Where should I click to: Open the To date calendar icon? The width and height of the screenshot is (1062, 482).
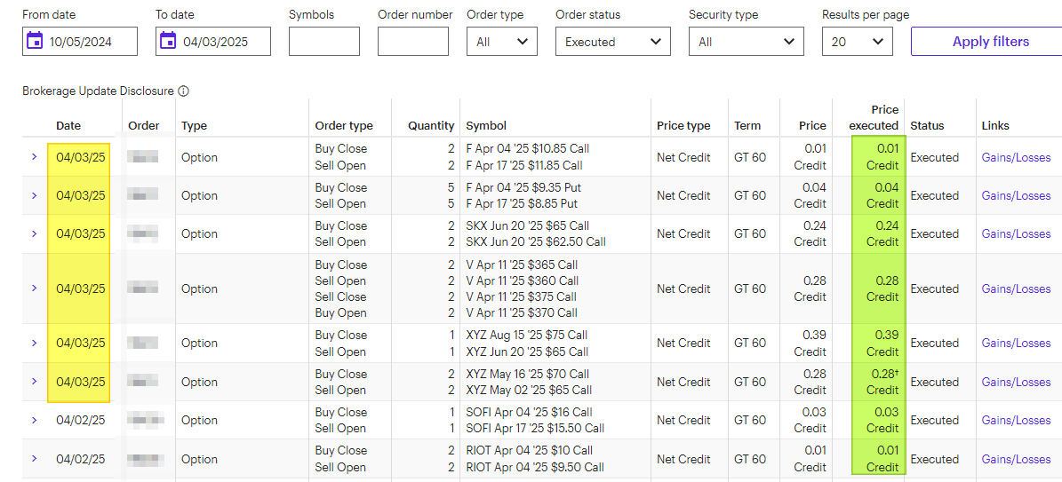pyautogui.click(x=168, y=42)
